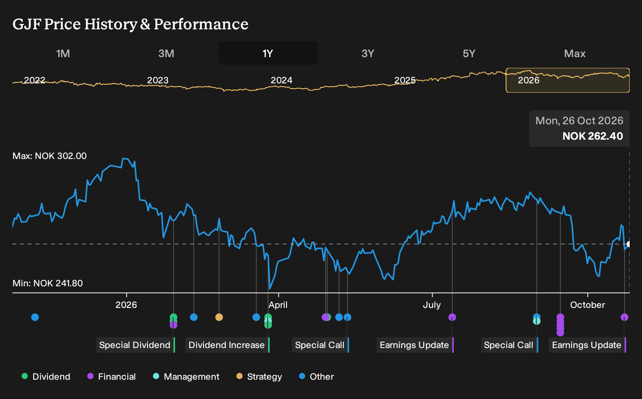Click the July axis label
Viewport: 642px width, 399px height.
click(x=432, y=305)
